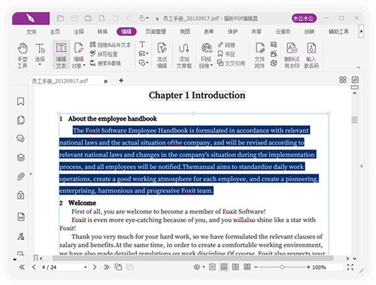Open the customize quick access toolbar dropdown

coord(157,19)
